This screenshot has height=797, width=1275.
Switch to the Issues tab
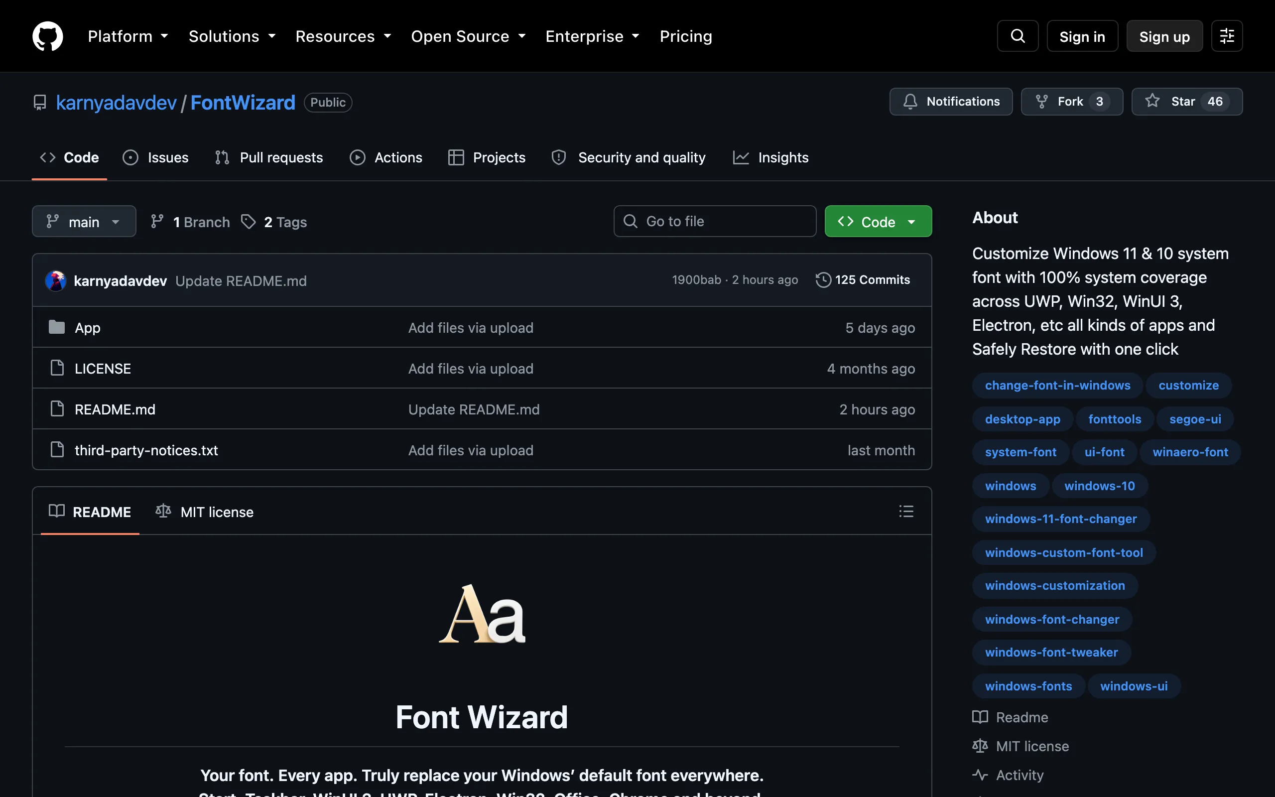pyautogui.click(x=155, y=157)
